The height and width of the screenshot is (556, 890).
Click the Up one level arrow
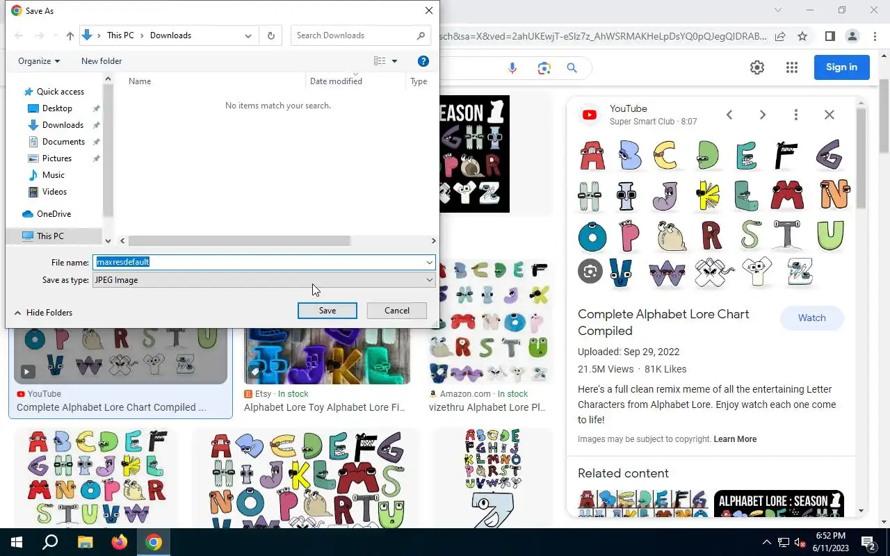click(70, 35)
